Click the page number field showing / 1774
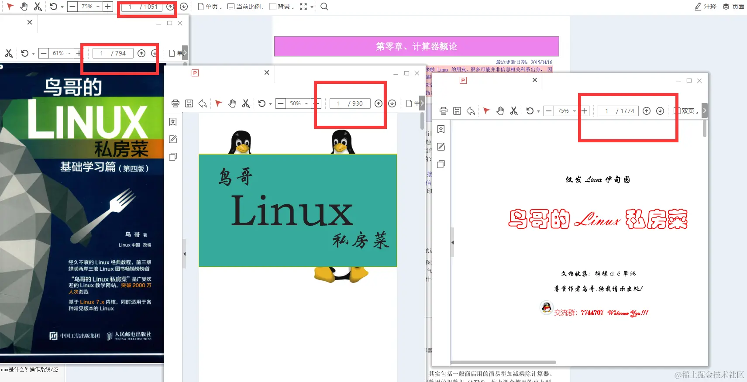 coord(618,111)
